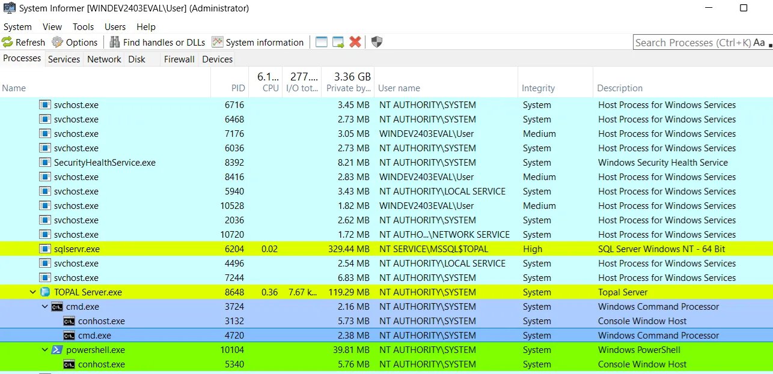Toggle case-sensitive Aa search option
The image size is (773, 374).
point(759,43)
